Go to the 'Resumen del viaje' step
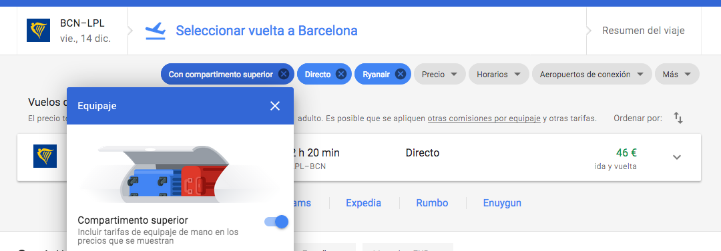This screenshot has width=721, height=251. (x=644, y=31)
